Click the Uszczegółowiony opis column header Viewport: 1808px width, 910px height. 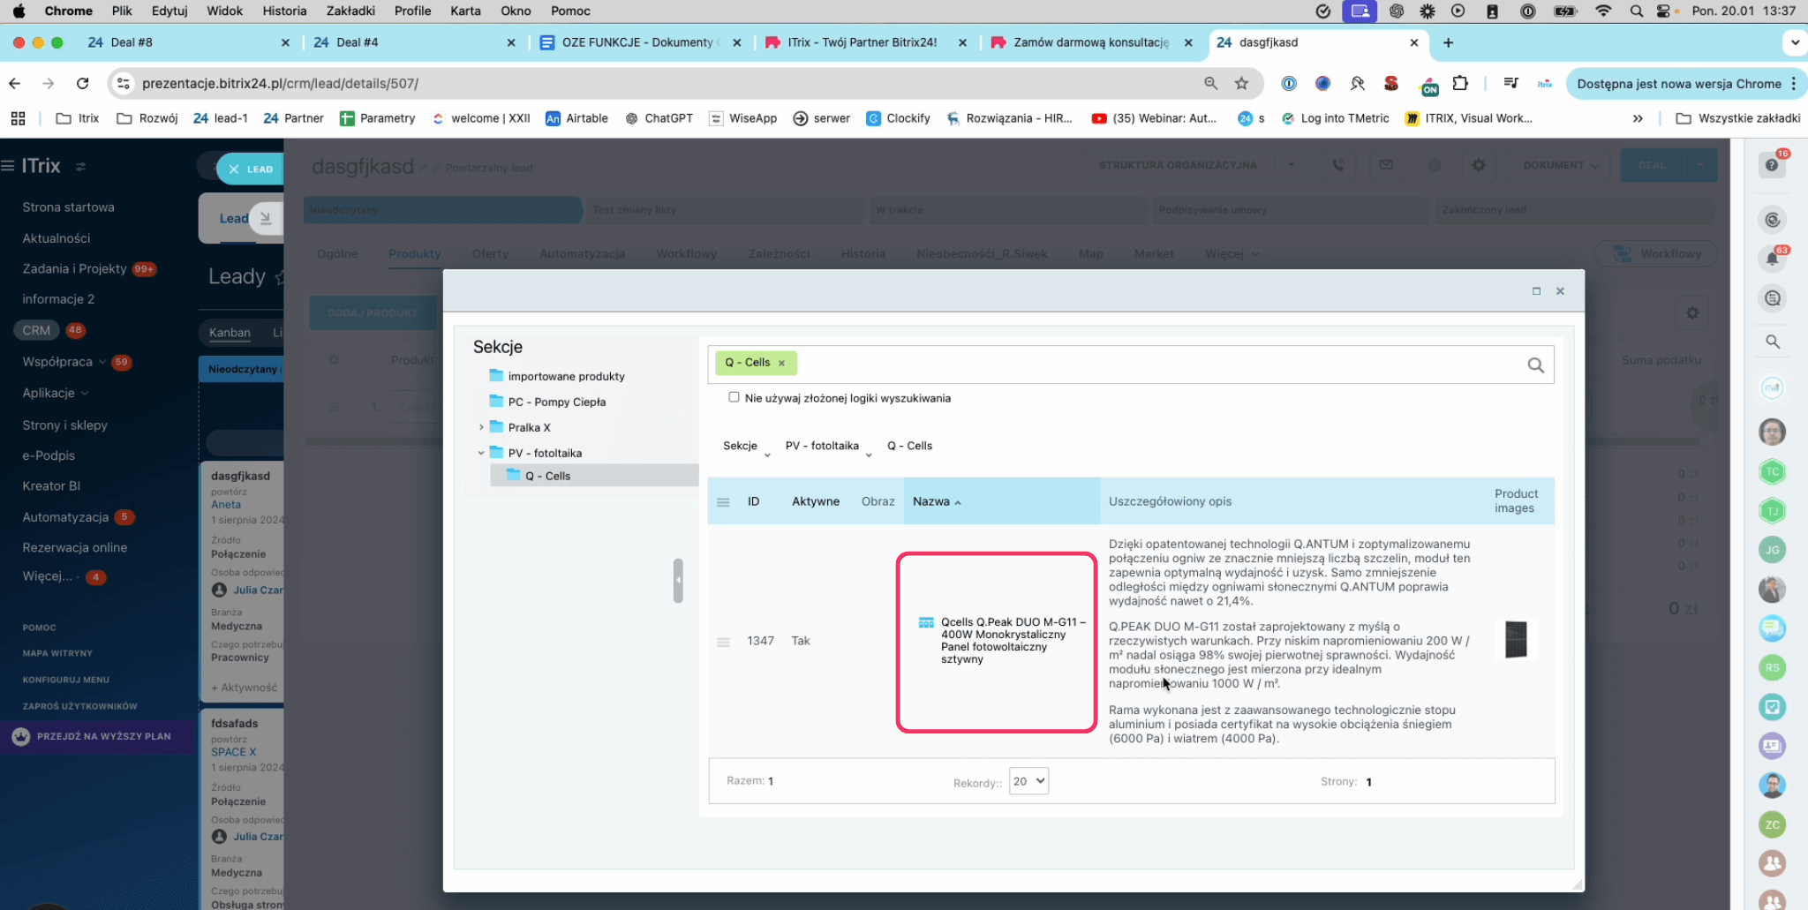[1170, 501]
